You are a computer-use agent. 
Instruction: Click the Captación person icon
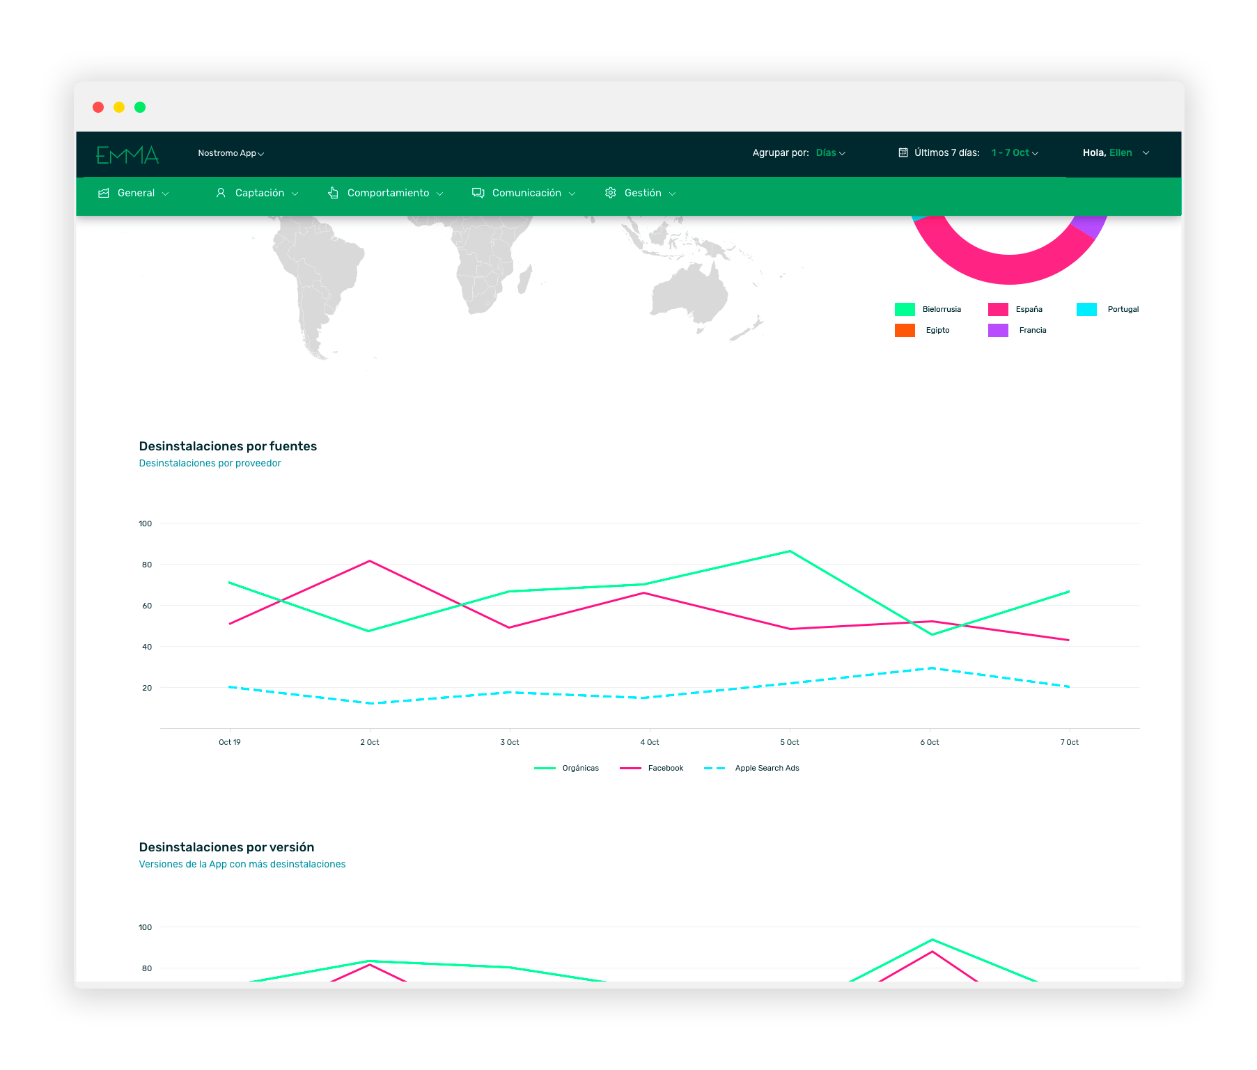pos(221,193)
